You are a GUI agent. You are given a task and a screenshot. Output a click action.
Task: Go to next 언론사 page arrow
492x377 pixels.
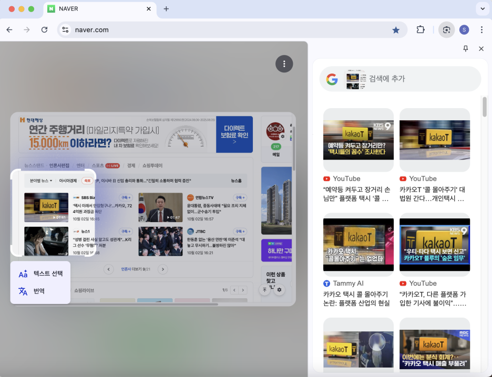point(162,269)
